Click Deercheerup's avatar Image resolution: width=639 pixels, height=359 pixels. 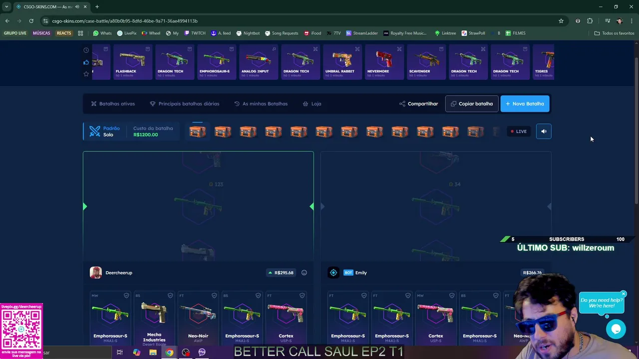[96, 273]
